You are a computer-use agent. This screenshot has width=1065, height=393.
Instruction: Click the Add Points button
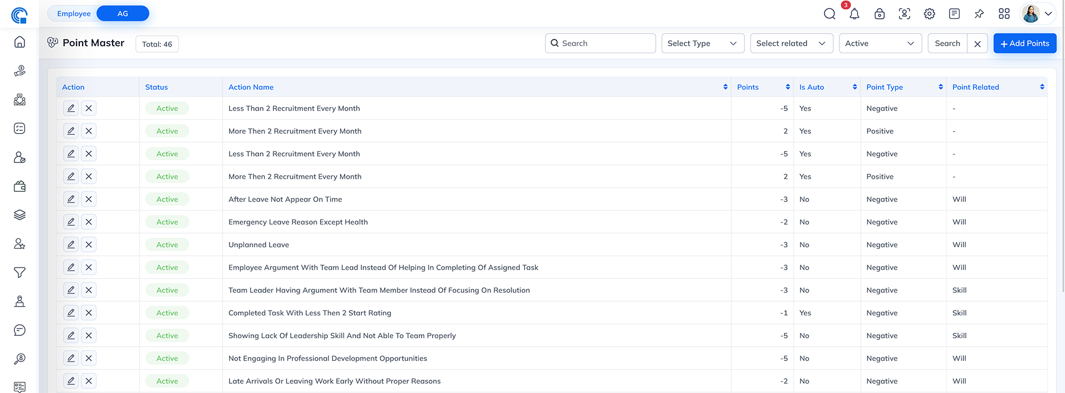pos(1025,43)
